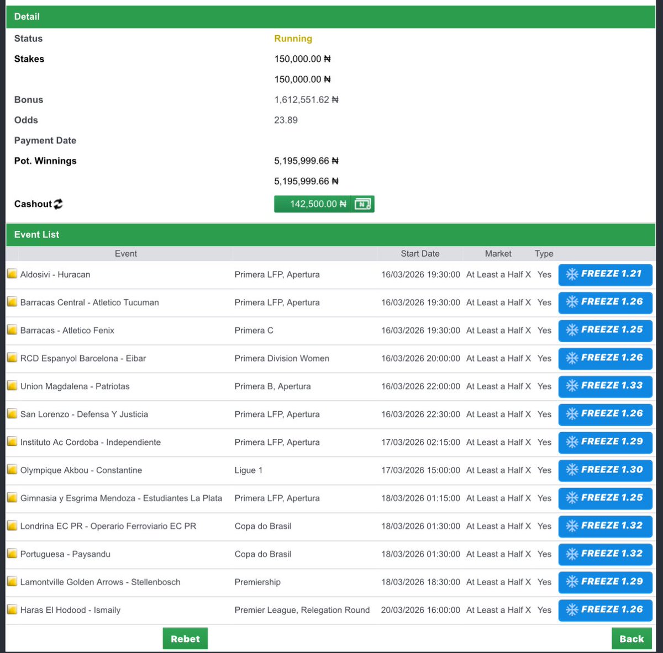
Task: Click yellow status icon for Barracas Central - Atletico Tucuman
Action: pos(12,302)
